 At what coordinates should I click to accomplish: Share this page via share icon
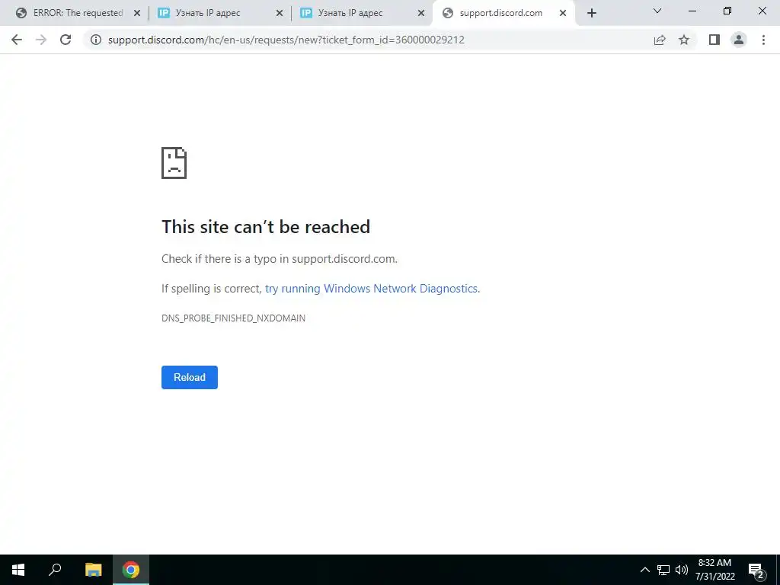click(660, 40)
